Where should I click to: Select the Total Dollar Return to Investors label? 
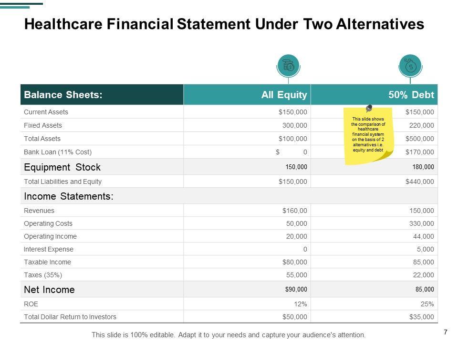[70, 316]
